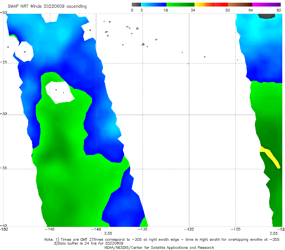This screenshot has width=285, height=250.
Task: Click the longitude label '-125'
Action: tap(236, 229)
